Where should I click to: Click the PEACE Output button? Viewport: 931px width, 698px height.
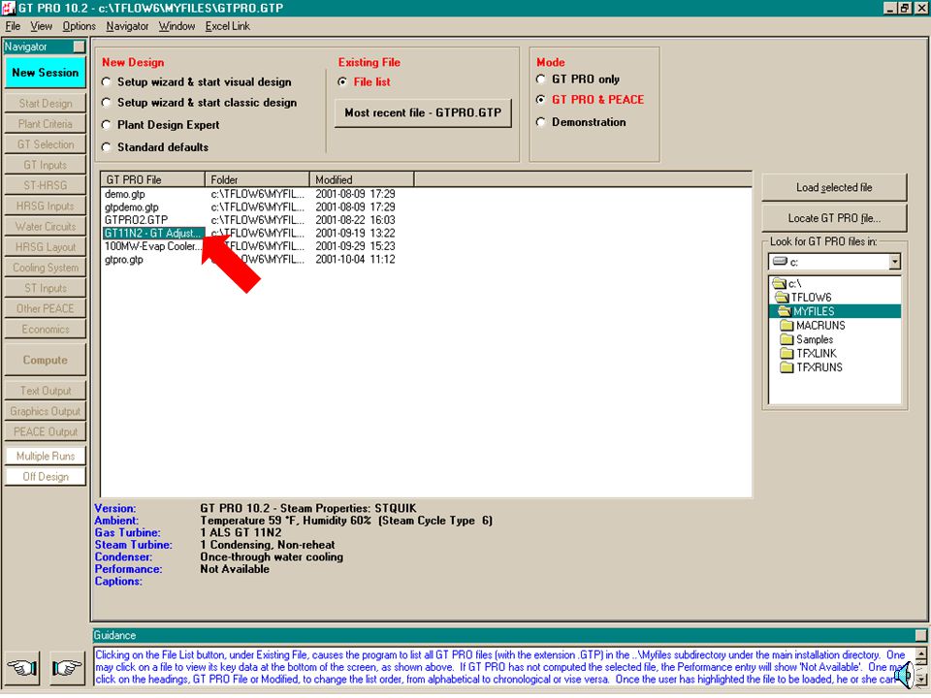coord(46,431)
